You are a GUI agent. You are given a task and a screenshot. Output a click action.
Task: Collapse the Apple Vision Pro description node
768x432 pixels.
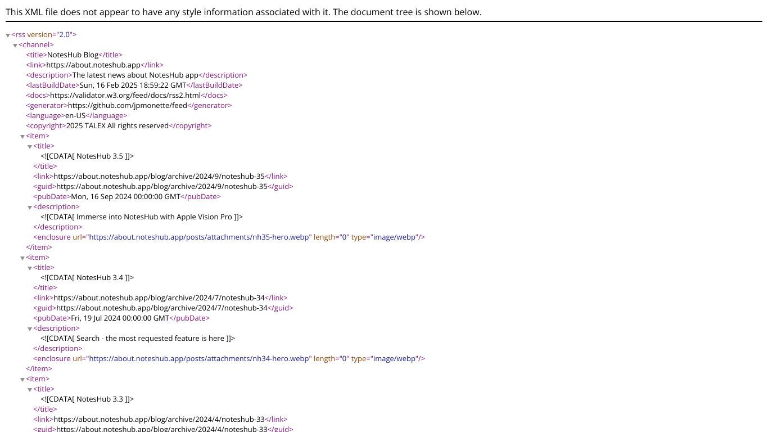(30, 208)
